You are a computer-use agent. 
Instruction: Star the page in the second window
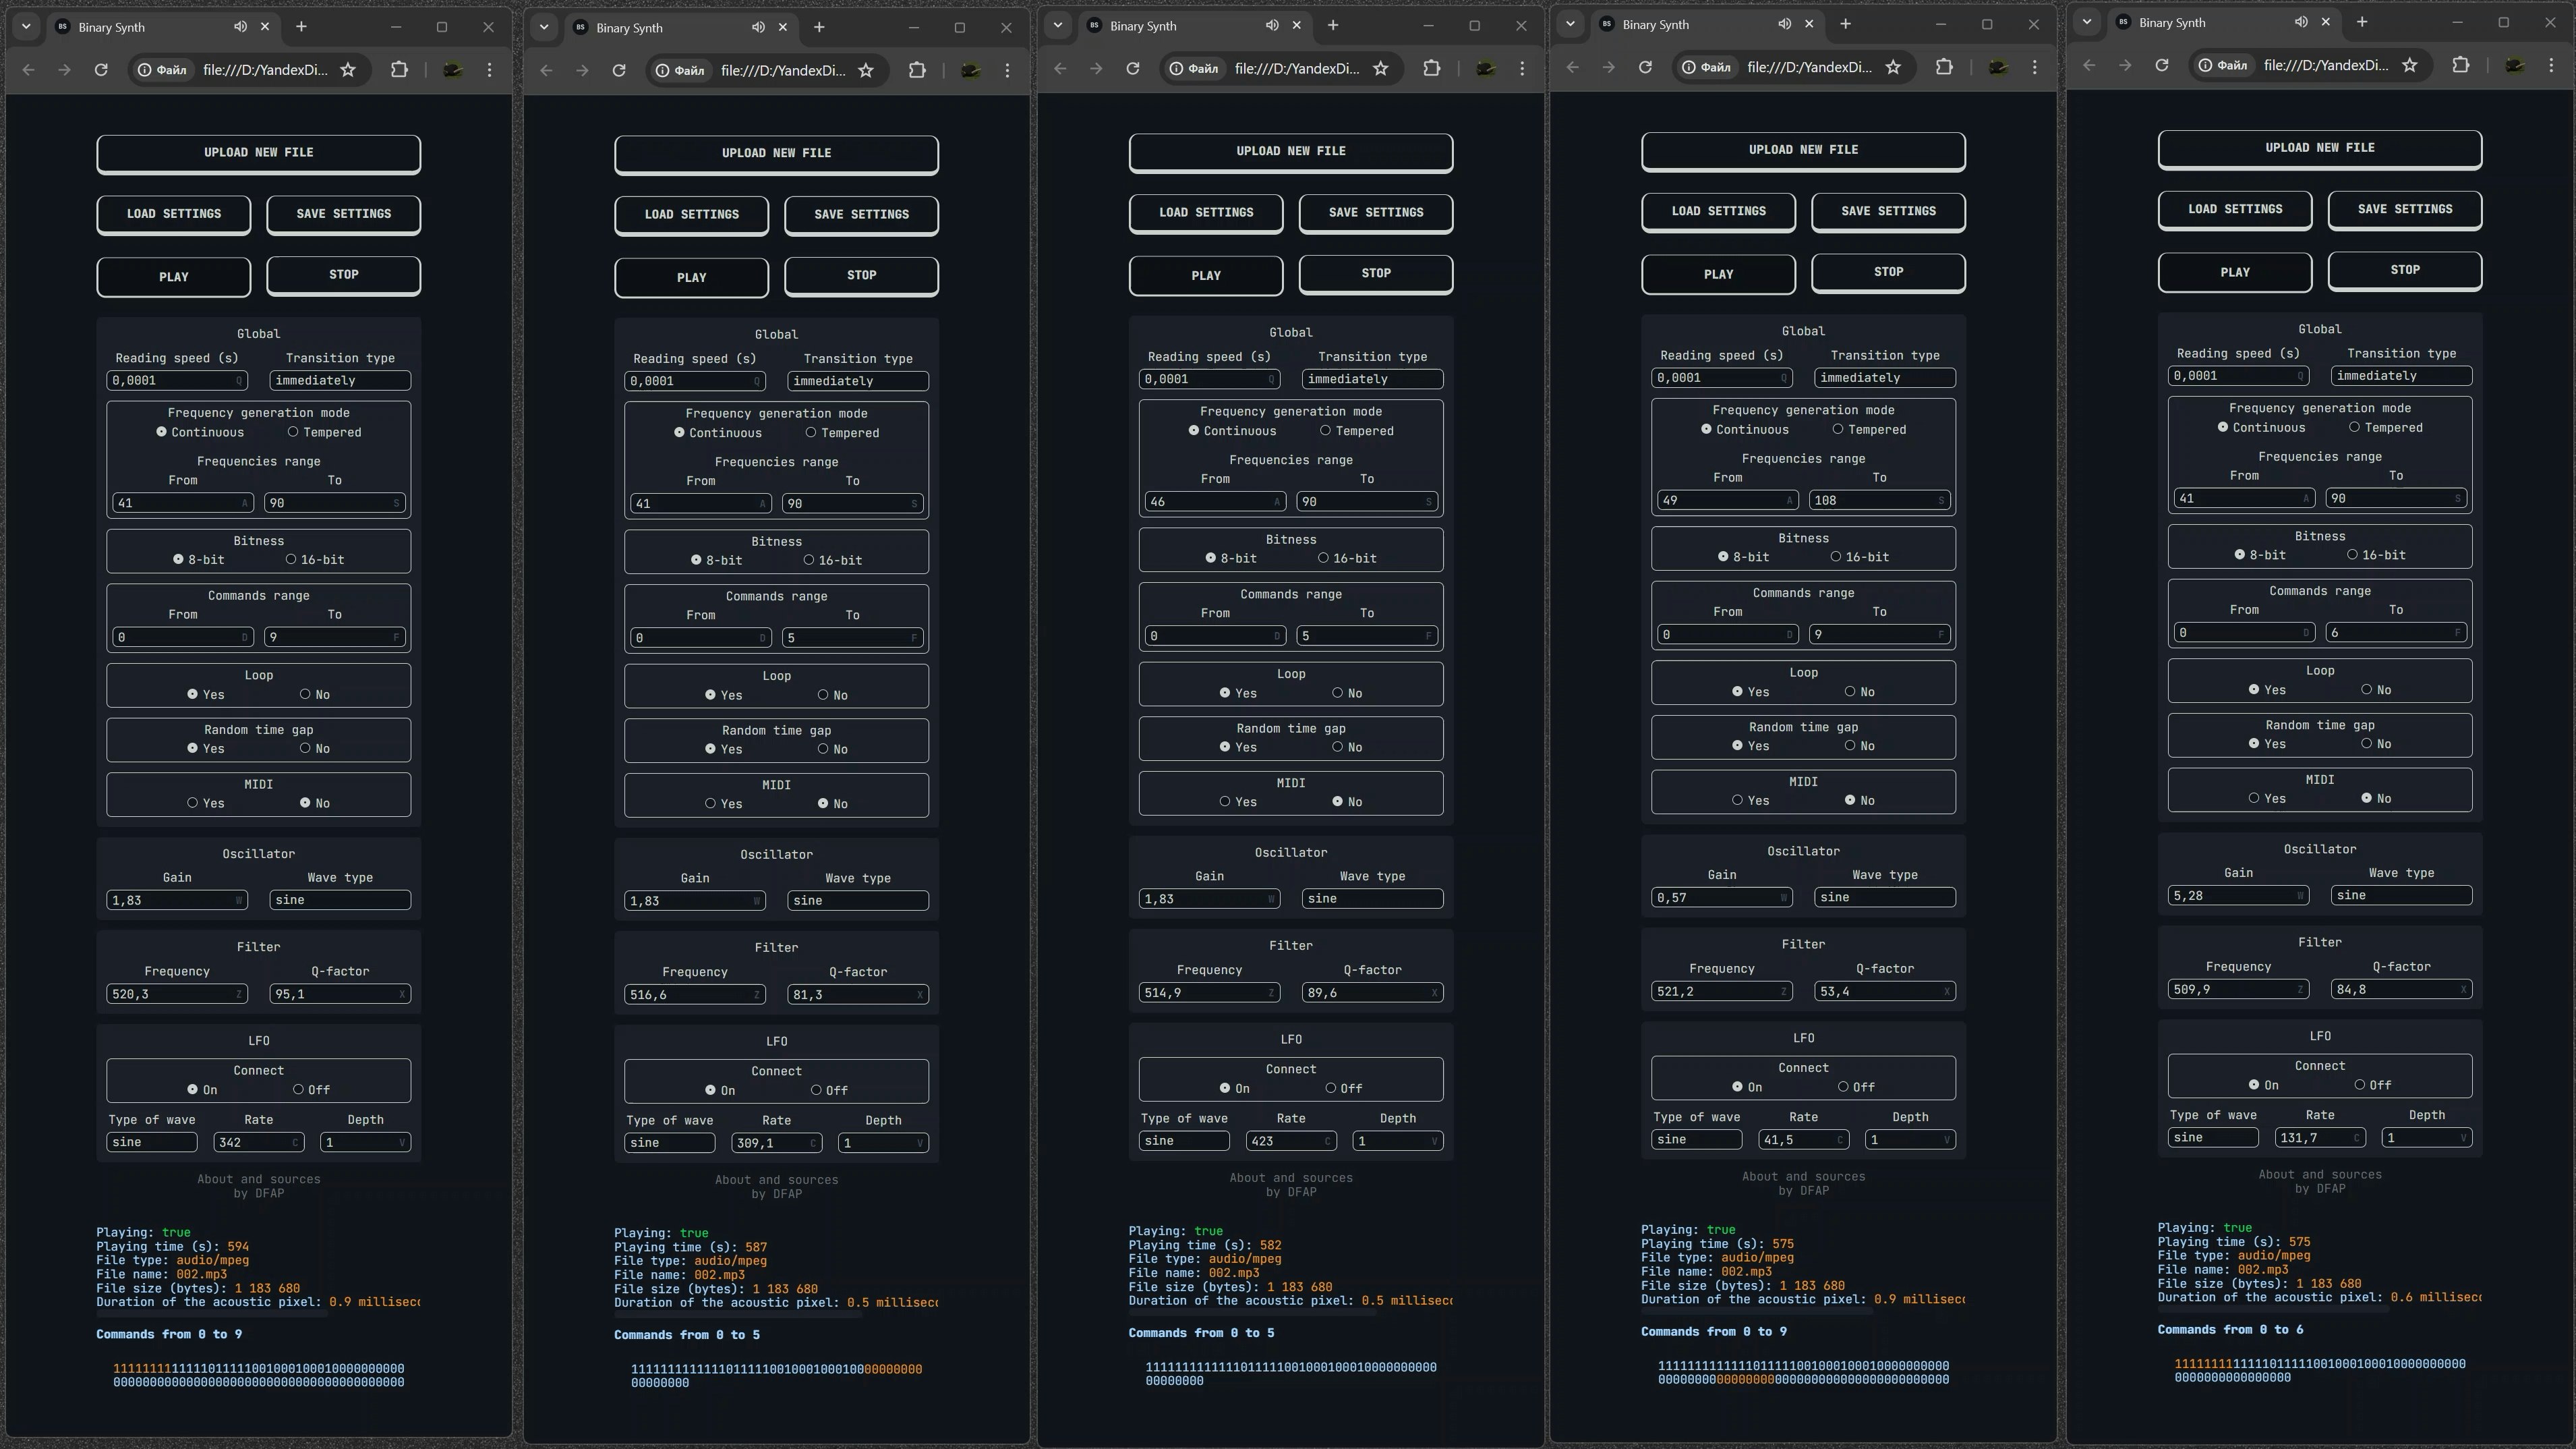[866, 70]
